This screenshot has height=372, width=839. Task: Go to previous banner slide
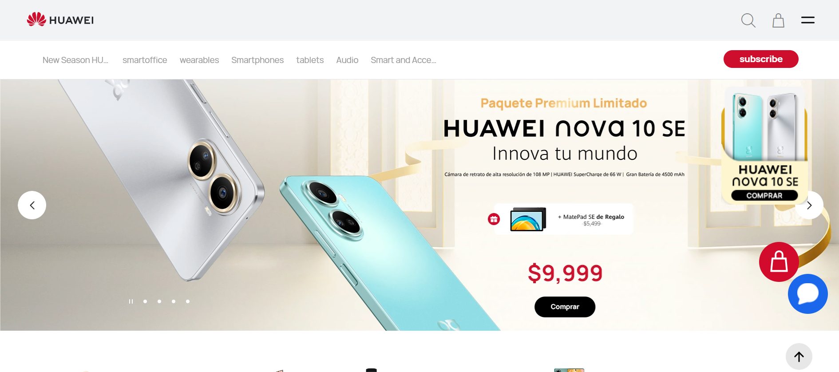click(x=32, y=205)
